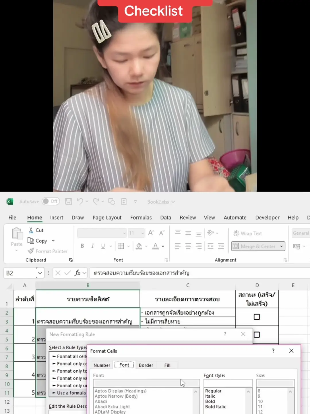Open the General number format dropdown
Viewport: 310px width, 414px height.
pyautogui.click(x=302, y=233)
